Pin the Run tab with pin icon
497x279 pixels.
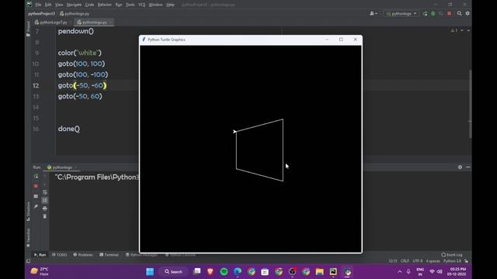pos(36,207)
